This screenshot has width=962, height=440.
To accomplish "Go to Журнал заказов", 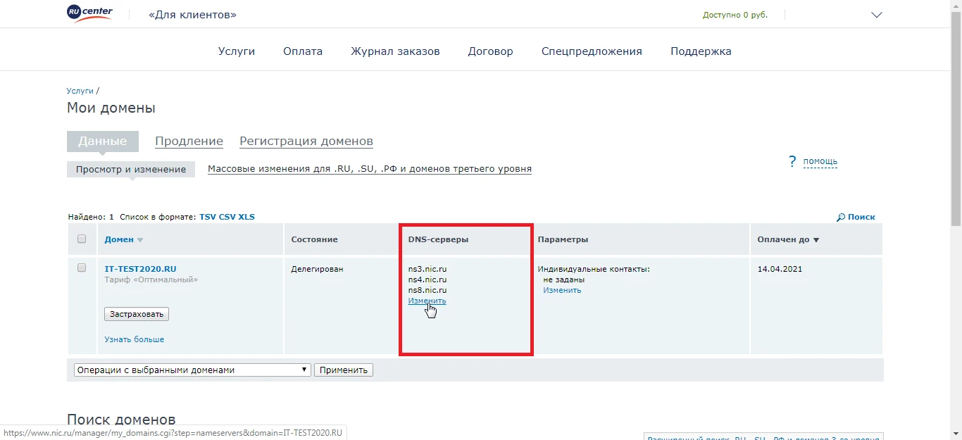I will tap(395, 50).
